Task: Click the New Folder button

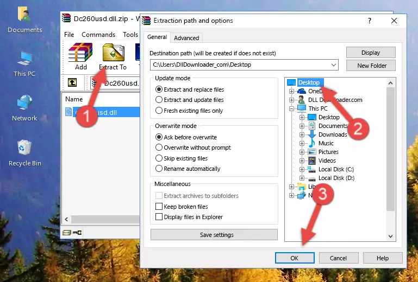Action: point(371,66)
